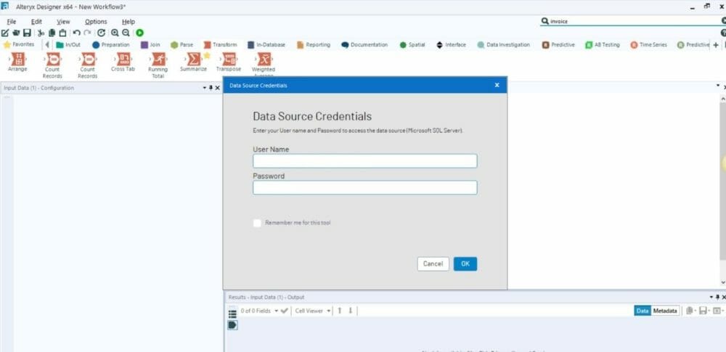Switch to the Spatial tool category
This screenshot has width=726, height=352.
(412, 45)
